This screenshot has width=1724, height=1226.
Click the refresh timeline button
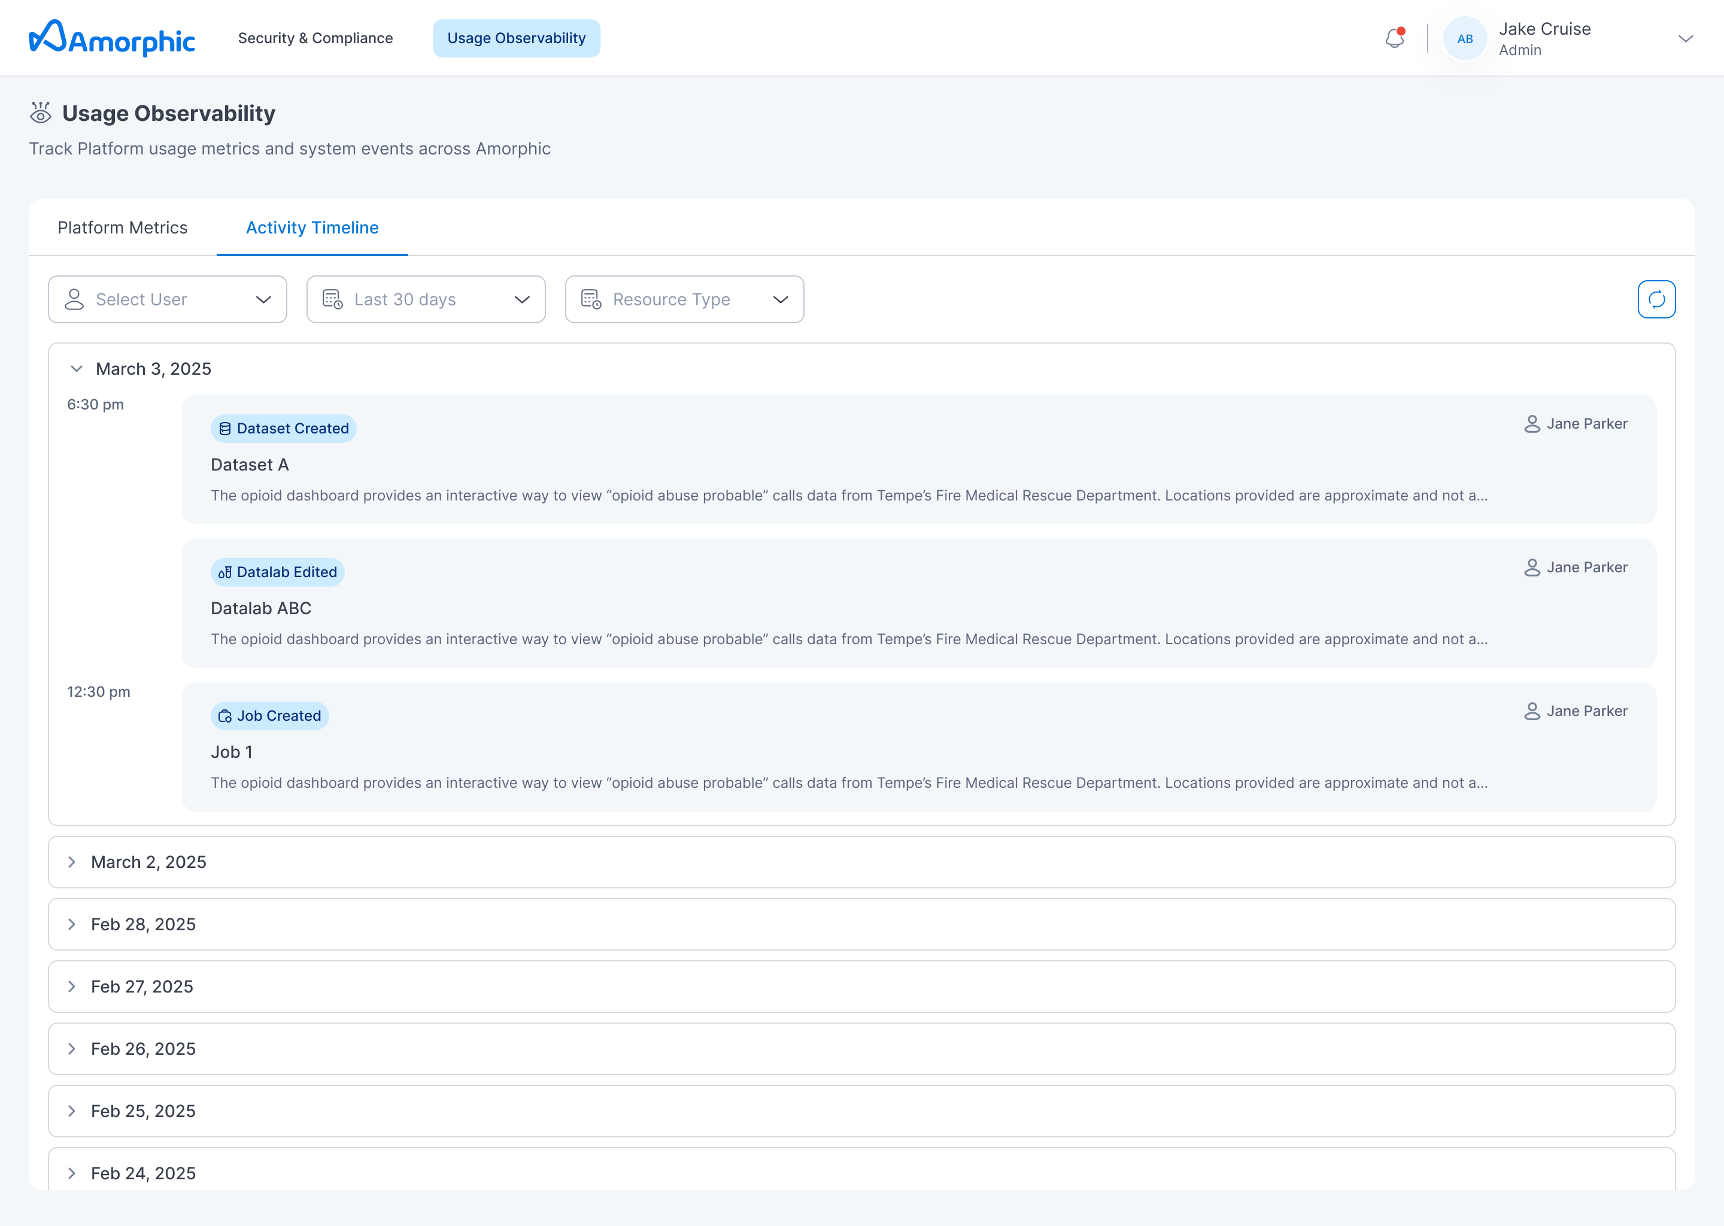pos(1657,300)
